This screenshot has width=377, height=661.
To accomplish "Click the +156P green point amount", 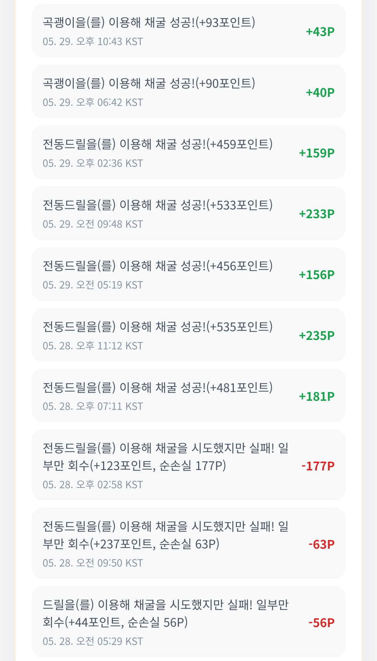I will click(x=317, y=275).
